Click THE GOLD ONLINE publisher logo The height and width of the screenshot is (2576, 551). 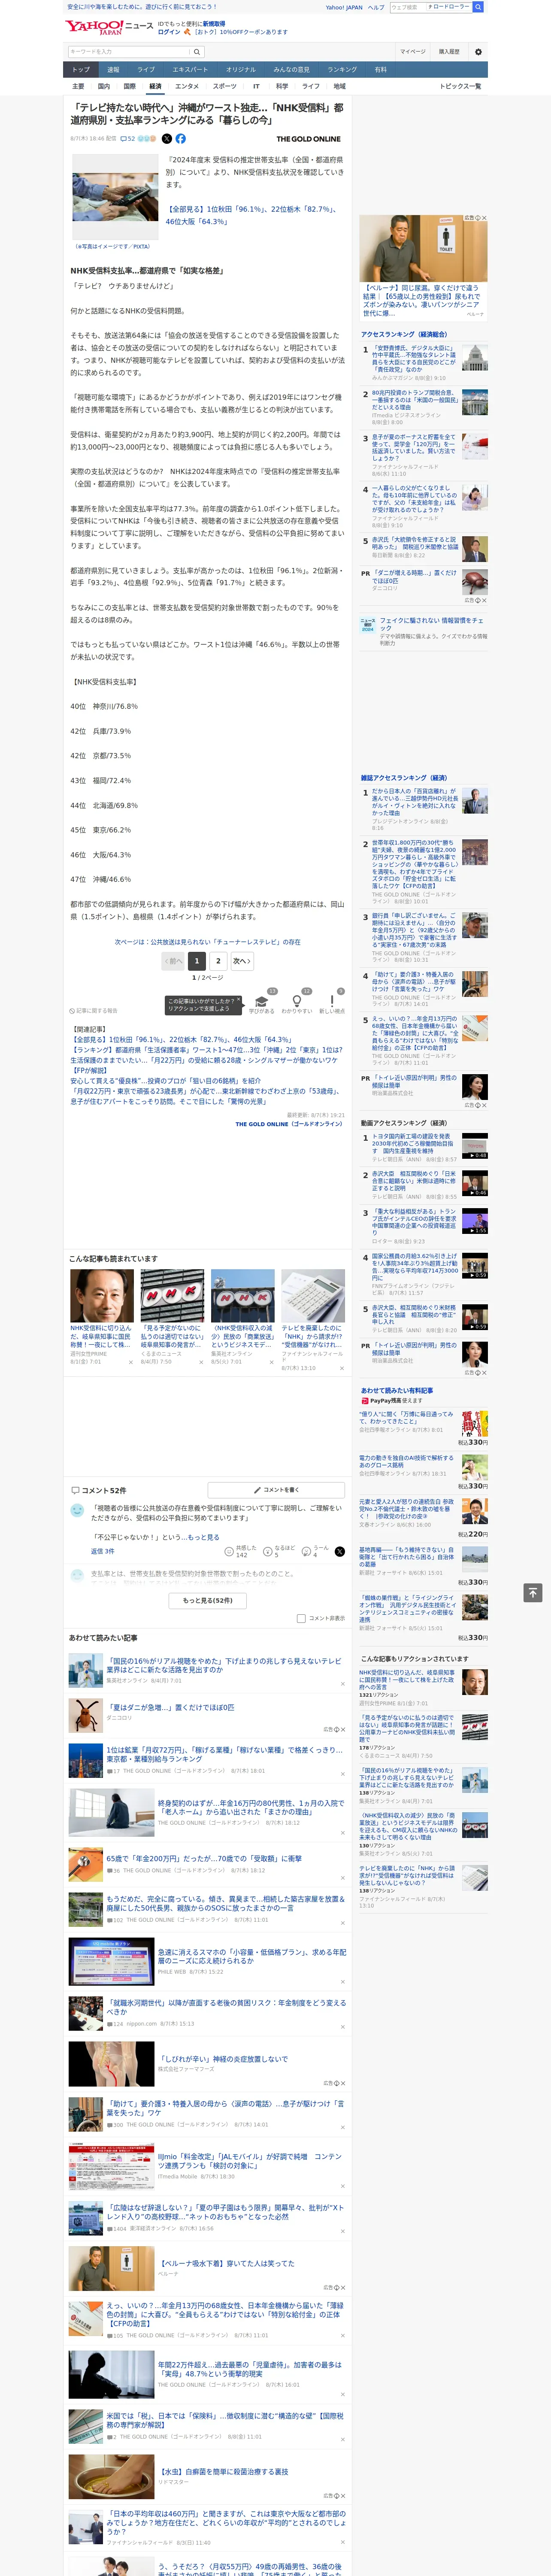tap(308, 139)
